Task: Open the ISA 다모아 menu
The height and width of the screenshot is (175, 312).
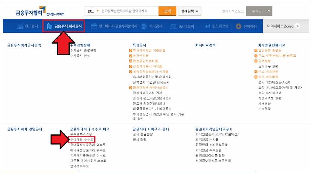Action: click(x=186, y=26)
